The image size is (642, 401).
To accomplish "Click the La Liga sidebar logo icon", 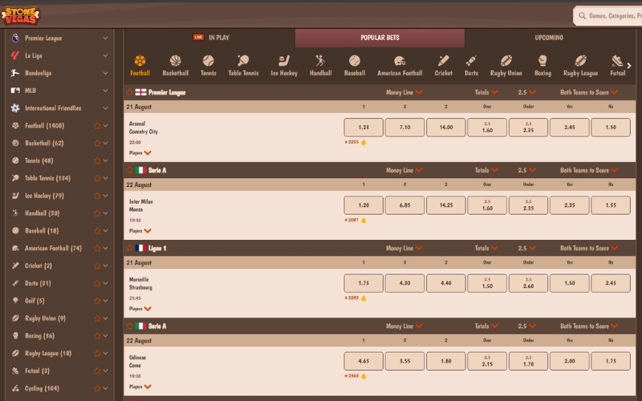I will click(15, 55).
